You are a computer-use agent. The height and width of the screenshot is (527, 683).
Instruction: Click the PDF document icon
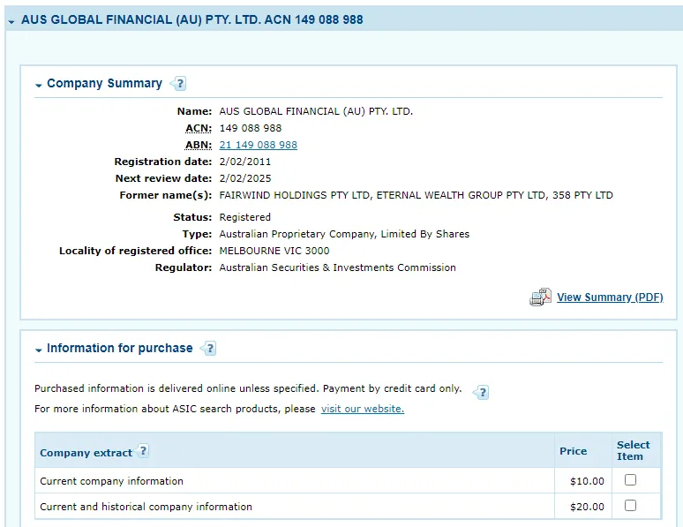tap(540, 297)
